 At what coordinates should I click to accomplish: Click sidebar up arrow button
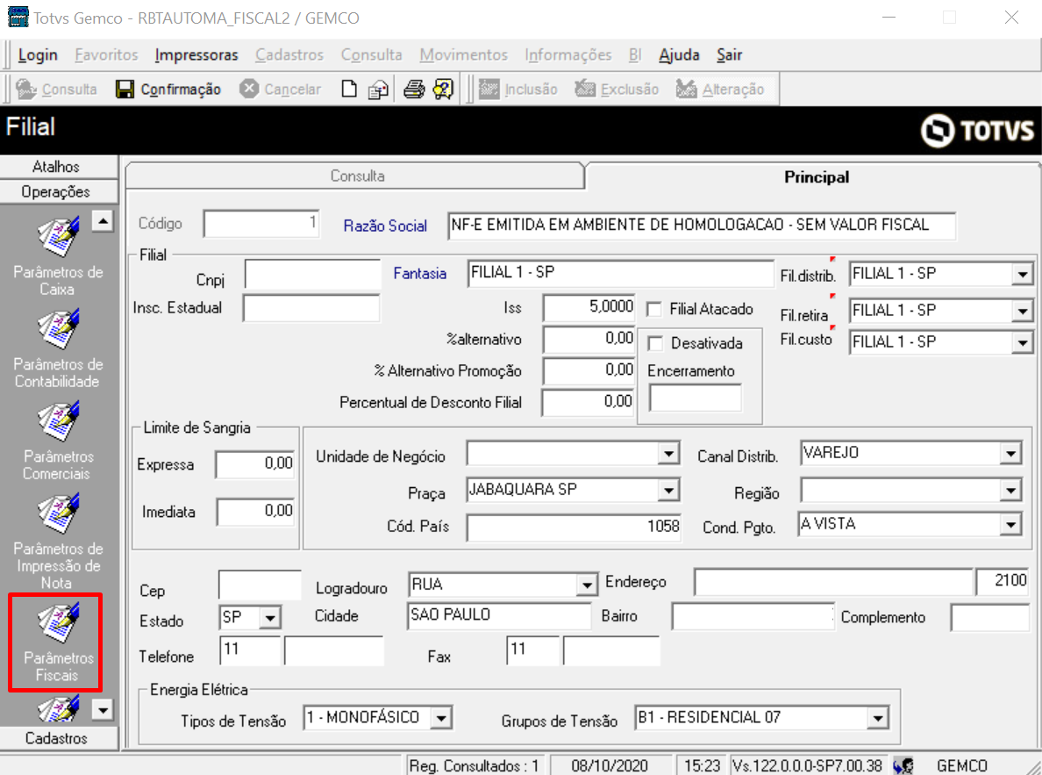[103, 220]
